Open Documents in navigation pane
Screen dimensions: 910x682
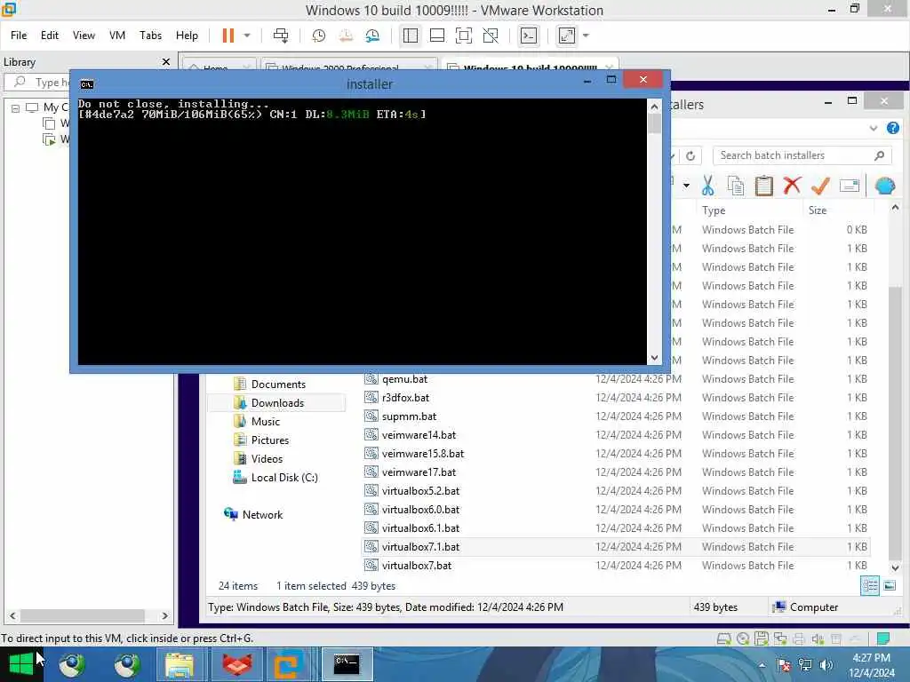coord(277,385)
